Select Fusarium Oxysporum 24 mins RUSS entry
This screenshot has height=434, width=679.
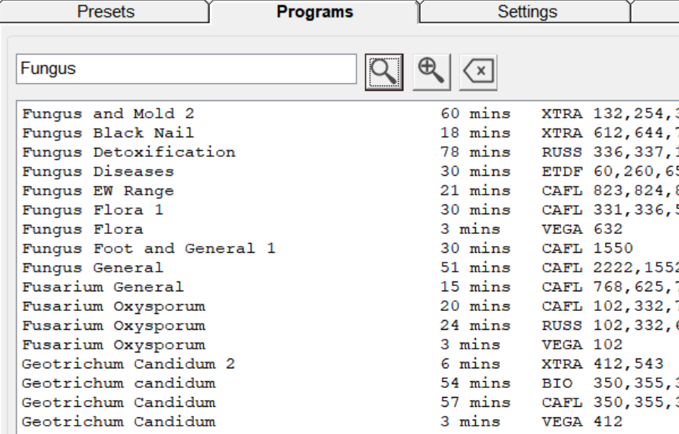pyautogui.click(x=113, y=325)
